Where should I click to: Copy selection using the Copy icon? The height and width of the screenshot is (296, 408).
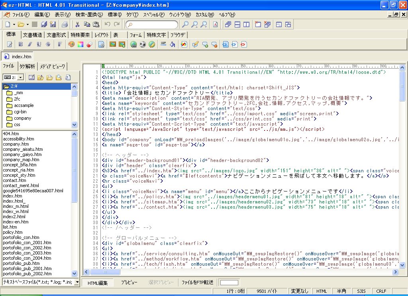(x=87, y=24)
